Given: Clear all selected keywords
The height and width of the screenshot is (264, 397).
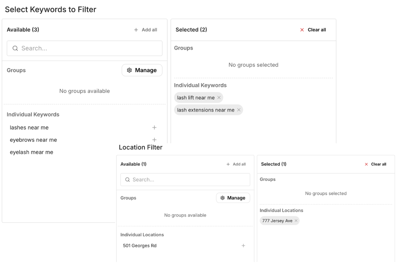Looking at the screenshot, I should [x=313, y=30].
